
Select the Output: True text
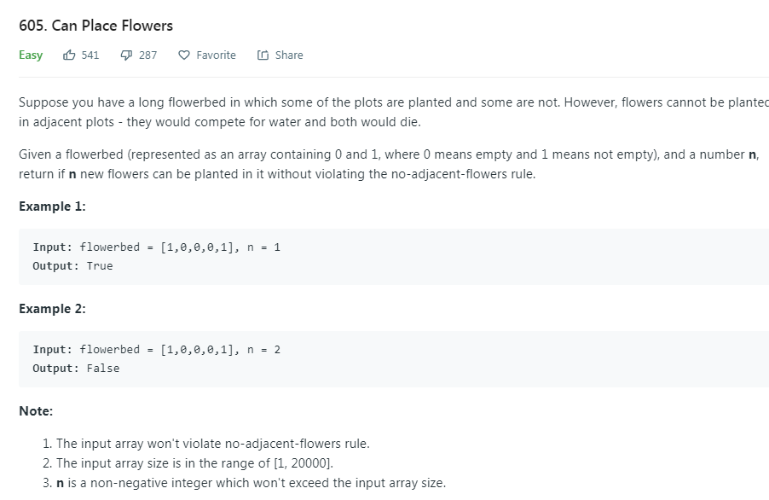[x=73, y=265]
